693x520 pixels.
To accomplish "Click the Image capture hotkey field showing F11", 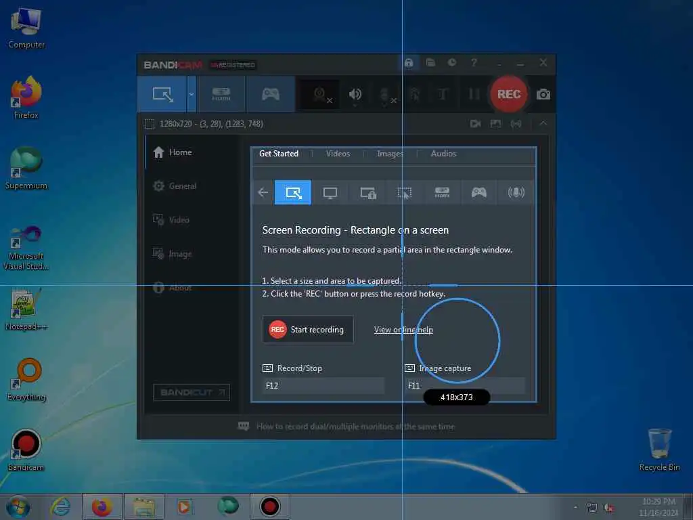I will coord(465,385).
